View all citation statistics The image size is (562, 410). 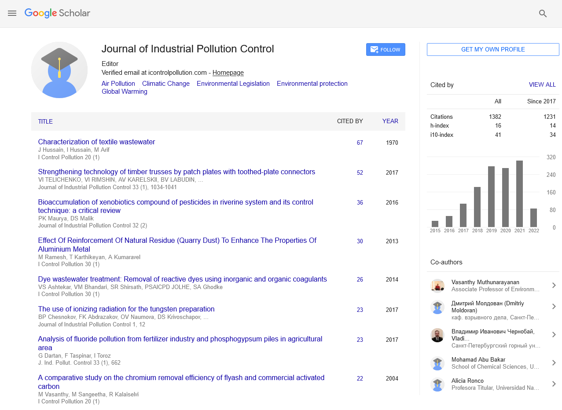click(542, 85)
